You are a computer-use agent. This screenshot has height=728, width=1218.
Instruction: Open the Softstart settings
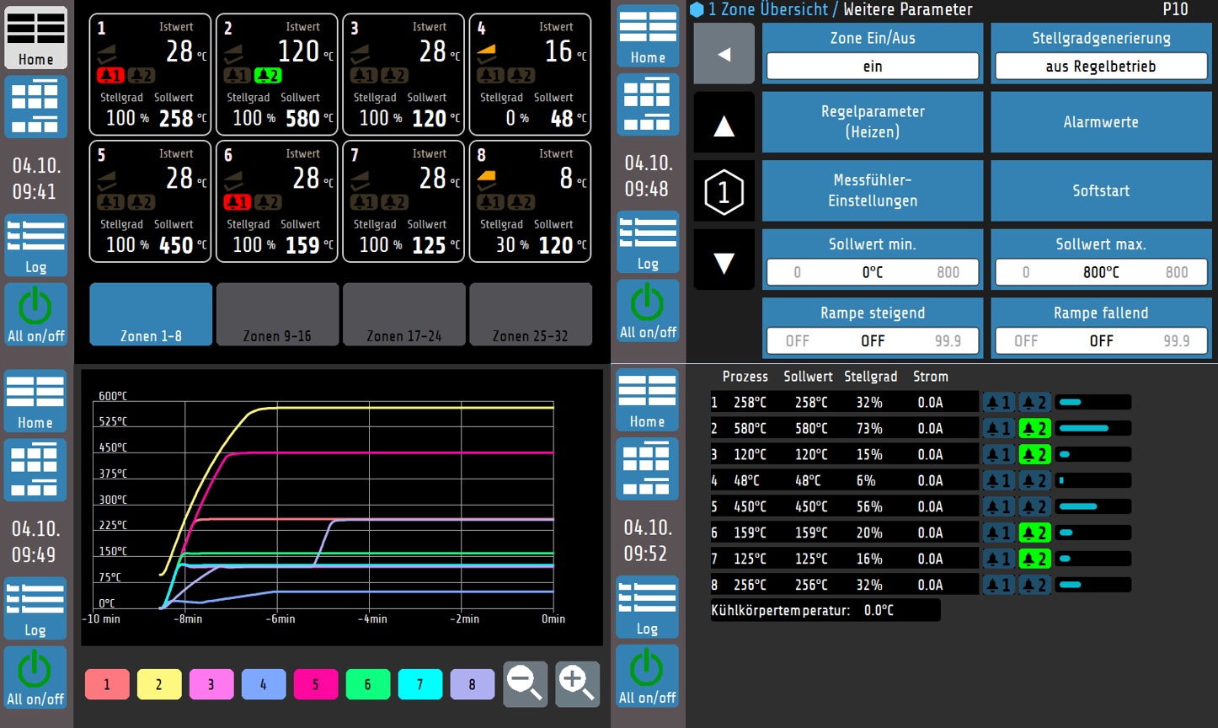(1101, 191)
